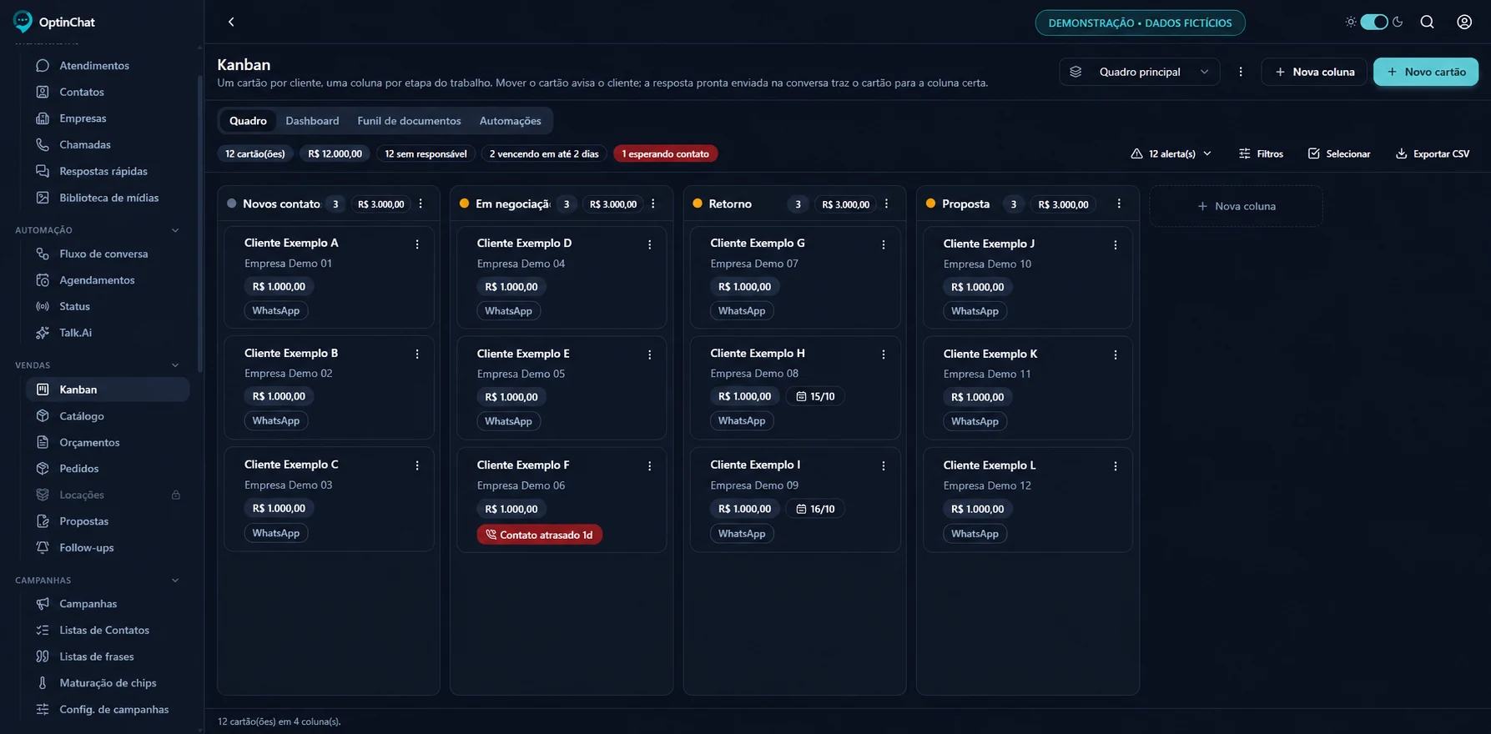Click the OptinChat logo icon
Screen dimensions: 1491x734
tap(23, 22)
